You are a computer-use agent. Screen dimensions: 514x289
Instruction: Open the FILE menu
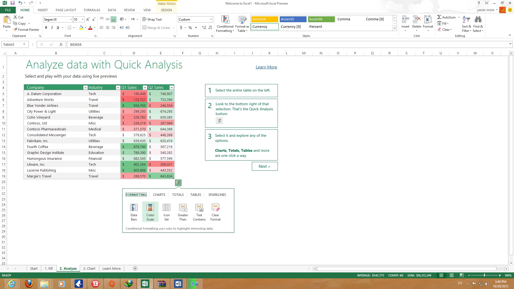click(x=8, y=10)
